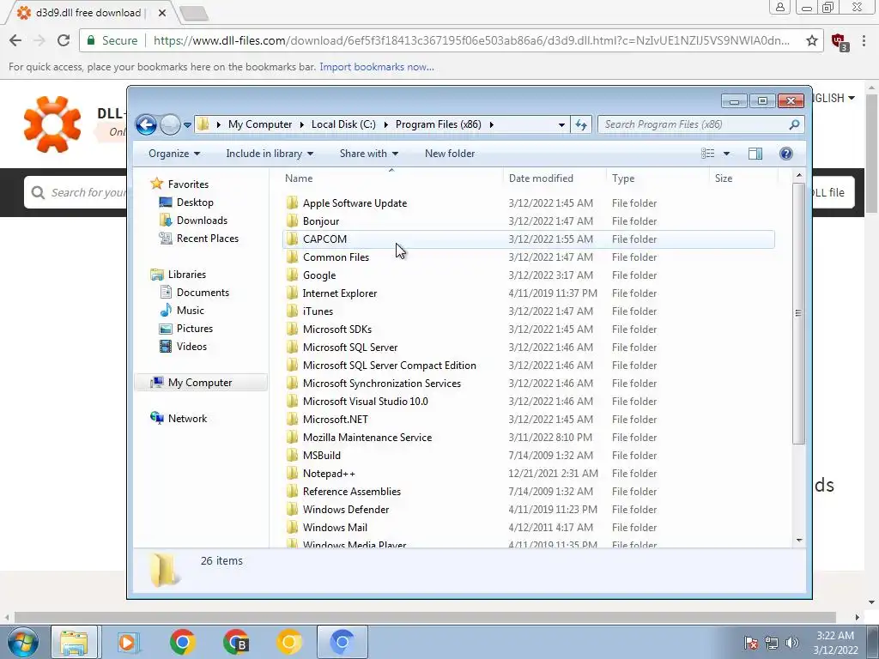Sort by the Date modified column header
Screen dimensions: 879x659
[541, 178]
